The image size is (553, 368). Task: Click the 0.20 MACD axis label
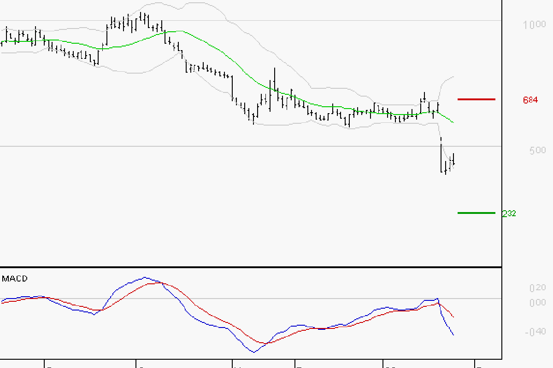[537, 288]
